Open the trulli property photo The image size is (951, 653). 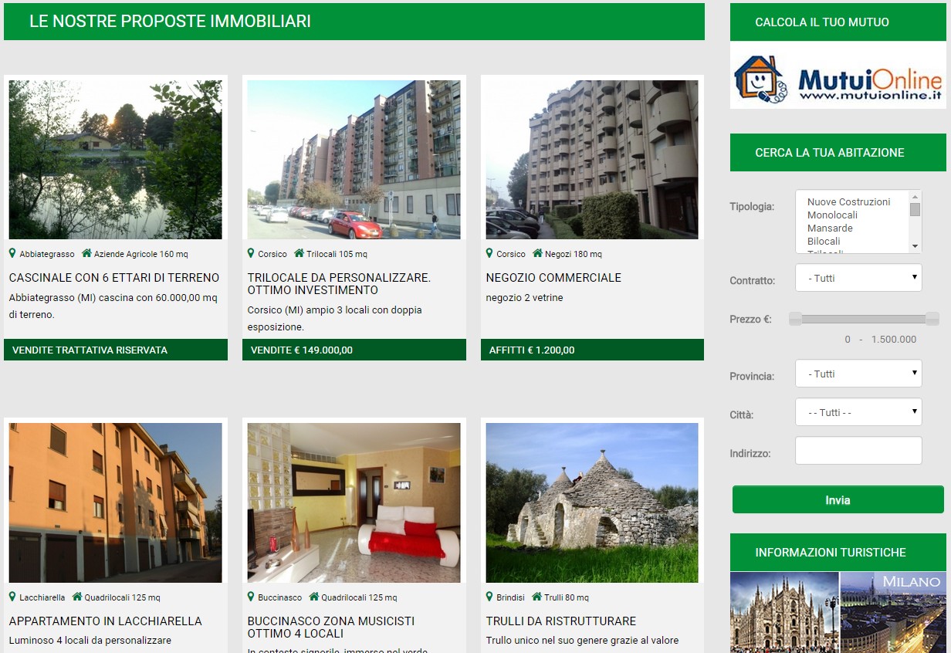[592, 502]
